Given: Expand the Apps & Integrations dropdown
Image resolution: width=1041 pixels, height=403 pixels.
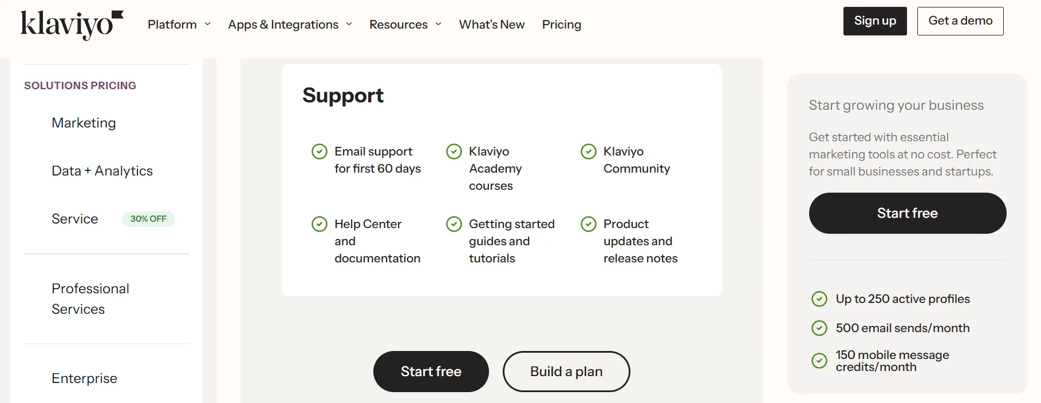Looking at the screenshot, I should point(290,24).
